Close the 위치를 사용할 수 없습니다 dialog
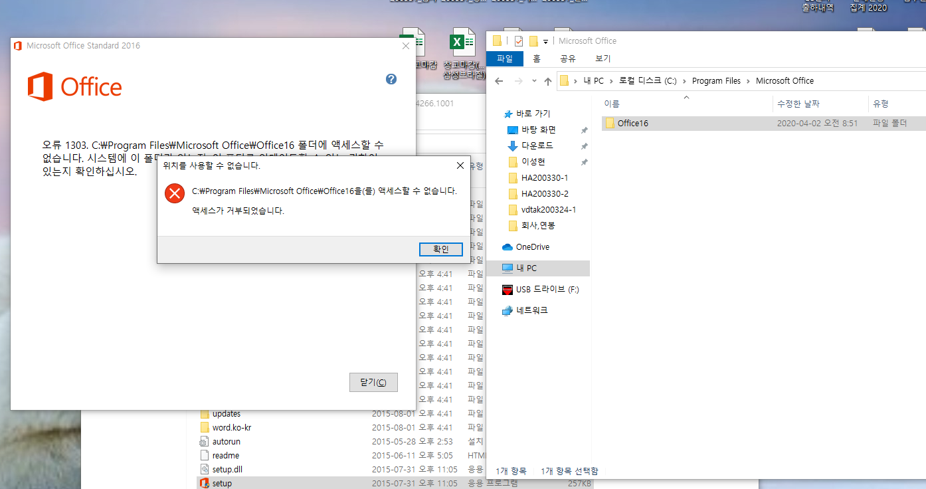The width and height of the screenshot is (926, 489). (460, 165)
